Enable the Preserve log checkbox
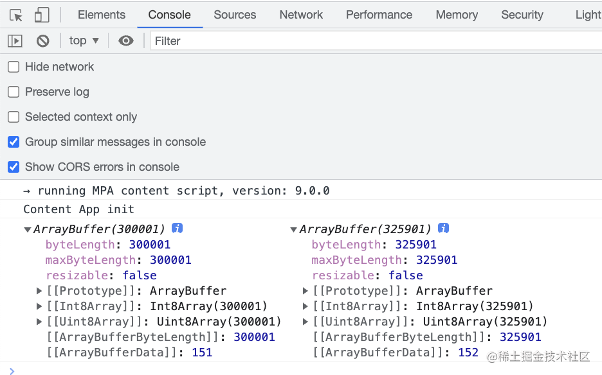Viewport: 602px width, 375px height. click(14, 92)
